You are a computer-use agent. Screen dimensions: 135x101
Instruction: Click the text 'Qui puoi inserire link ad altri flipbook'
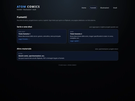[41, 58]
